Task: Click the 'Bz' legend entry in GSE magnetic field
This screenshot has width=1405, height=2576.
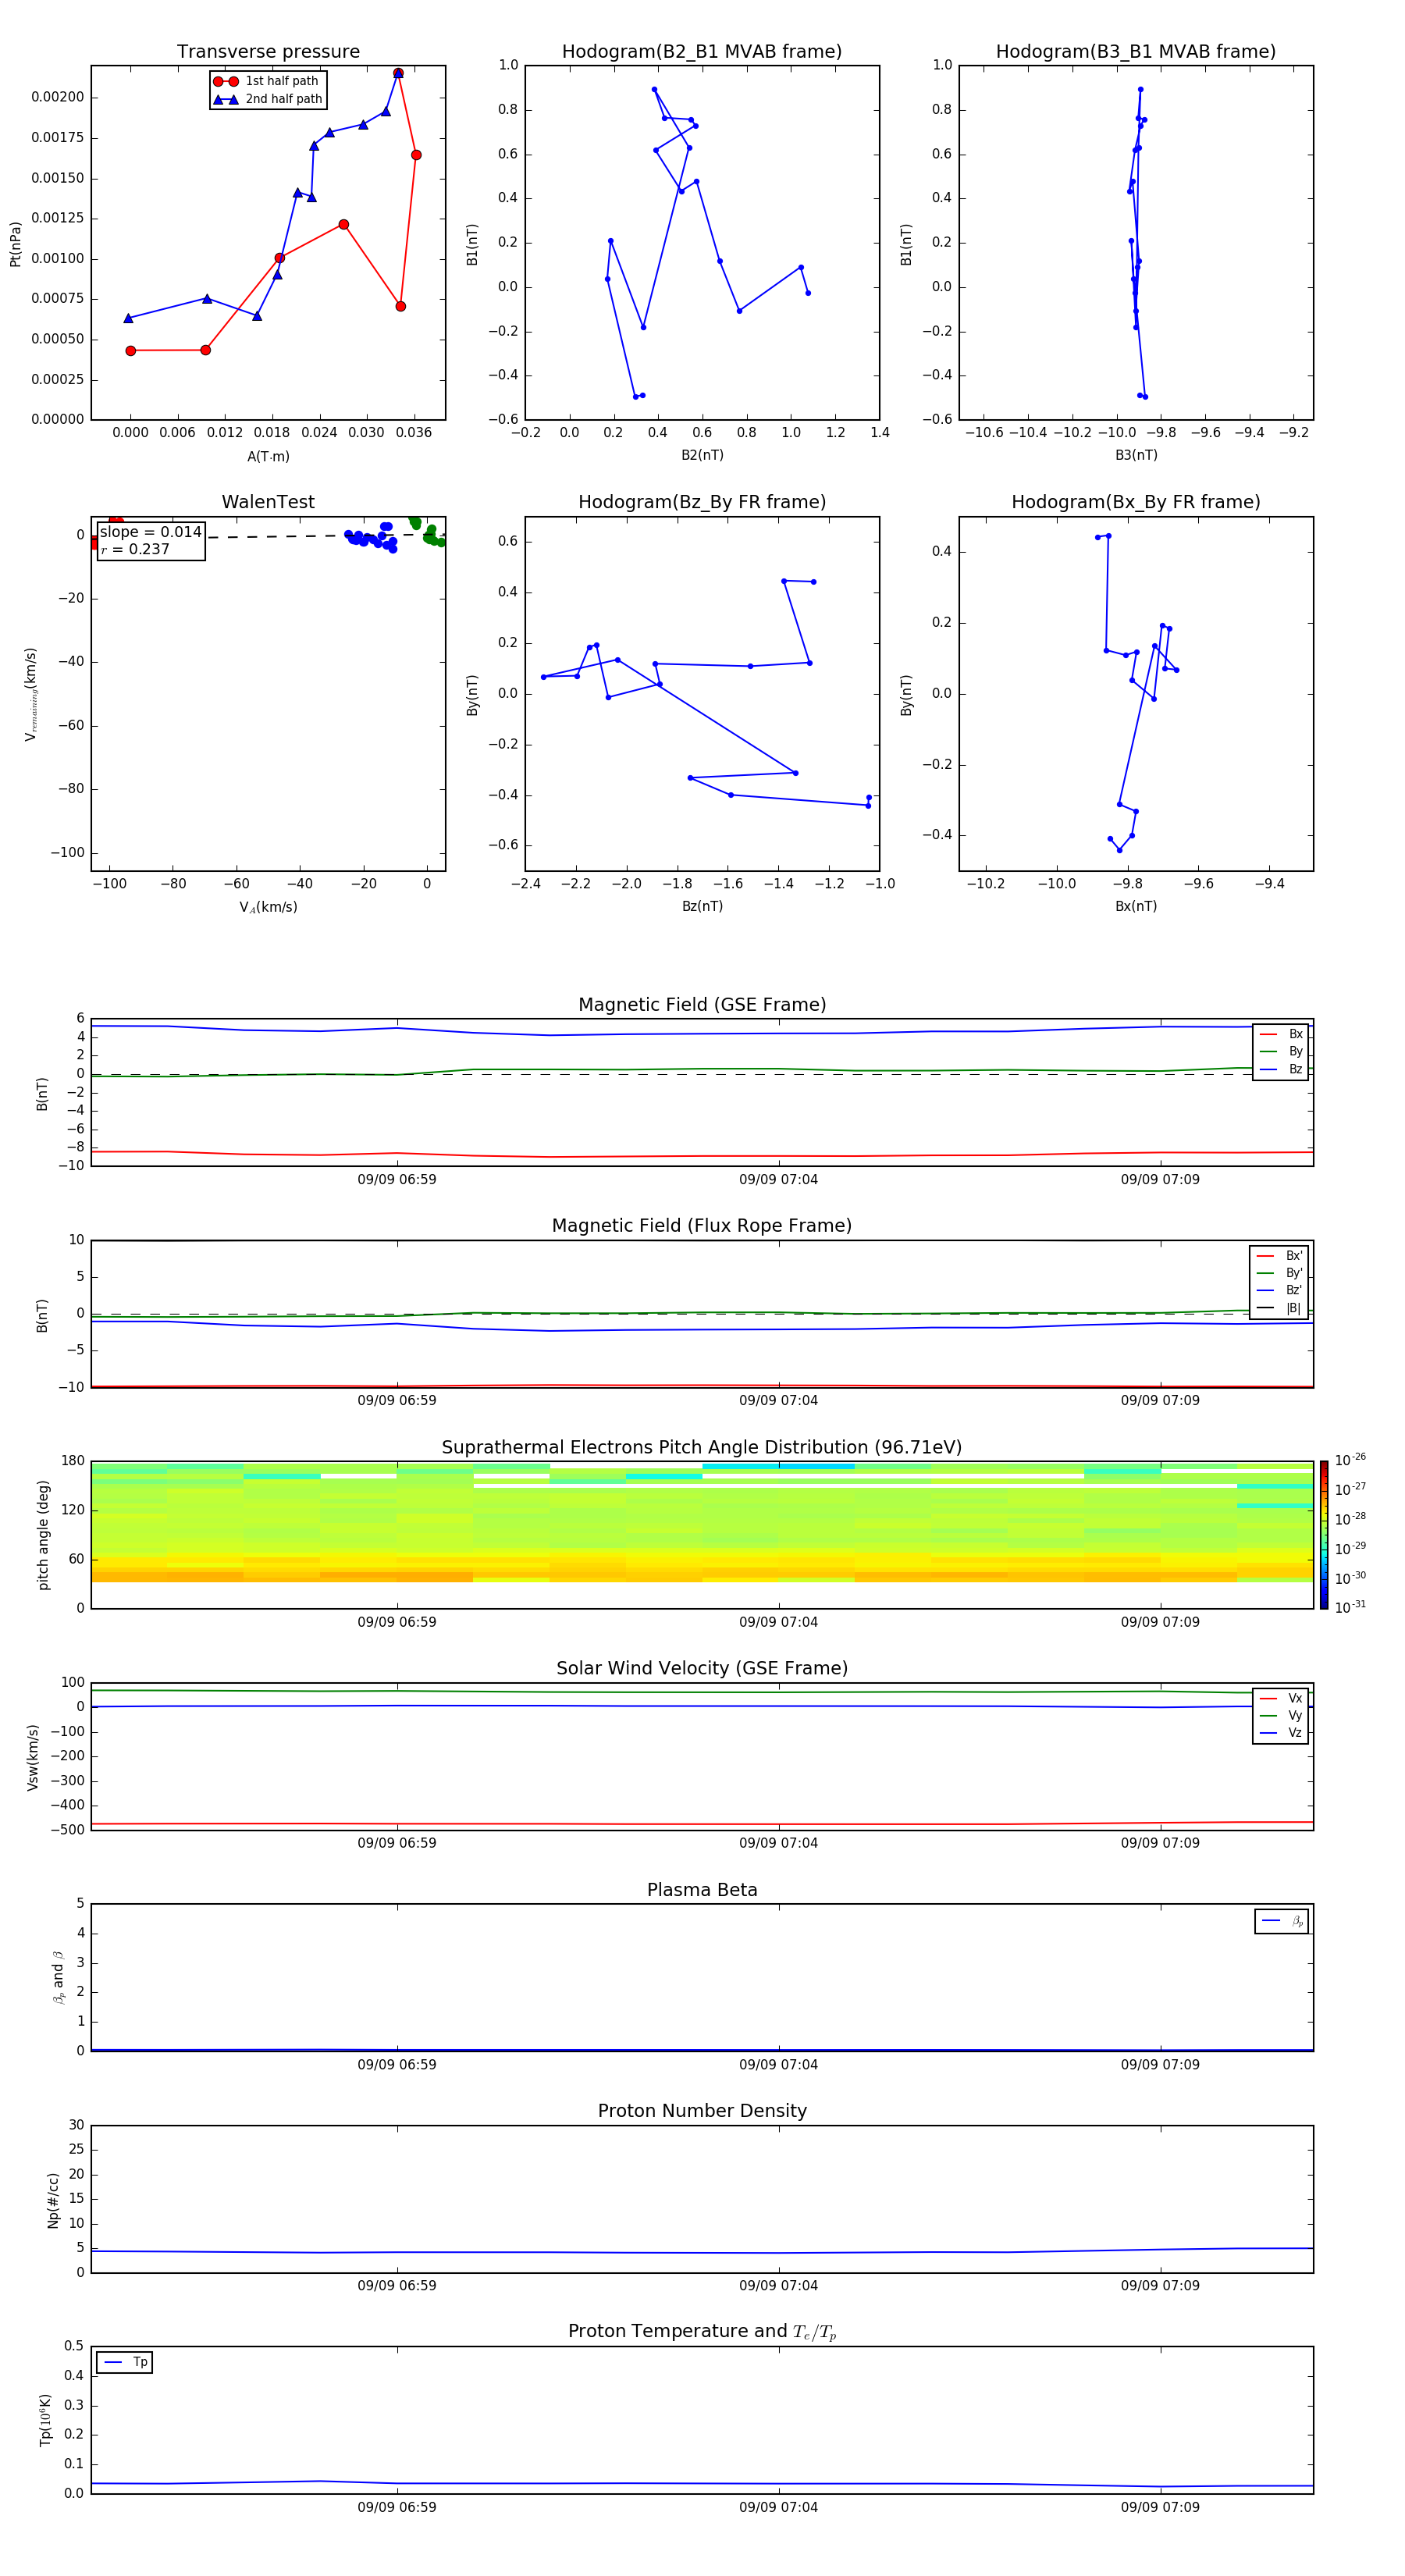Action: (x=1281, y=1069)
